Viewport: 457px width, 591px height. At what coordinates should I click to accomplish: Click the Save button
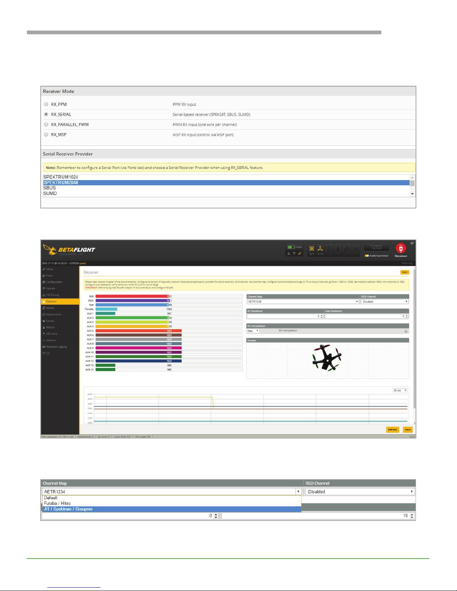point(408,430)
